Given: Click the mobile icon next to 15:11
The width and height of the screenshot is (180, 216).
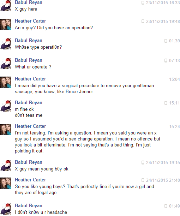Looking at the screenshot, I should coord(166,103).
